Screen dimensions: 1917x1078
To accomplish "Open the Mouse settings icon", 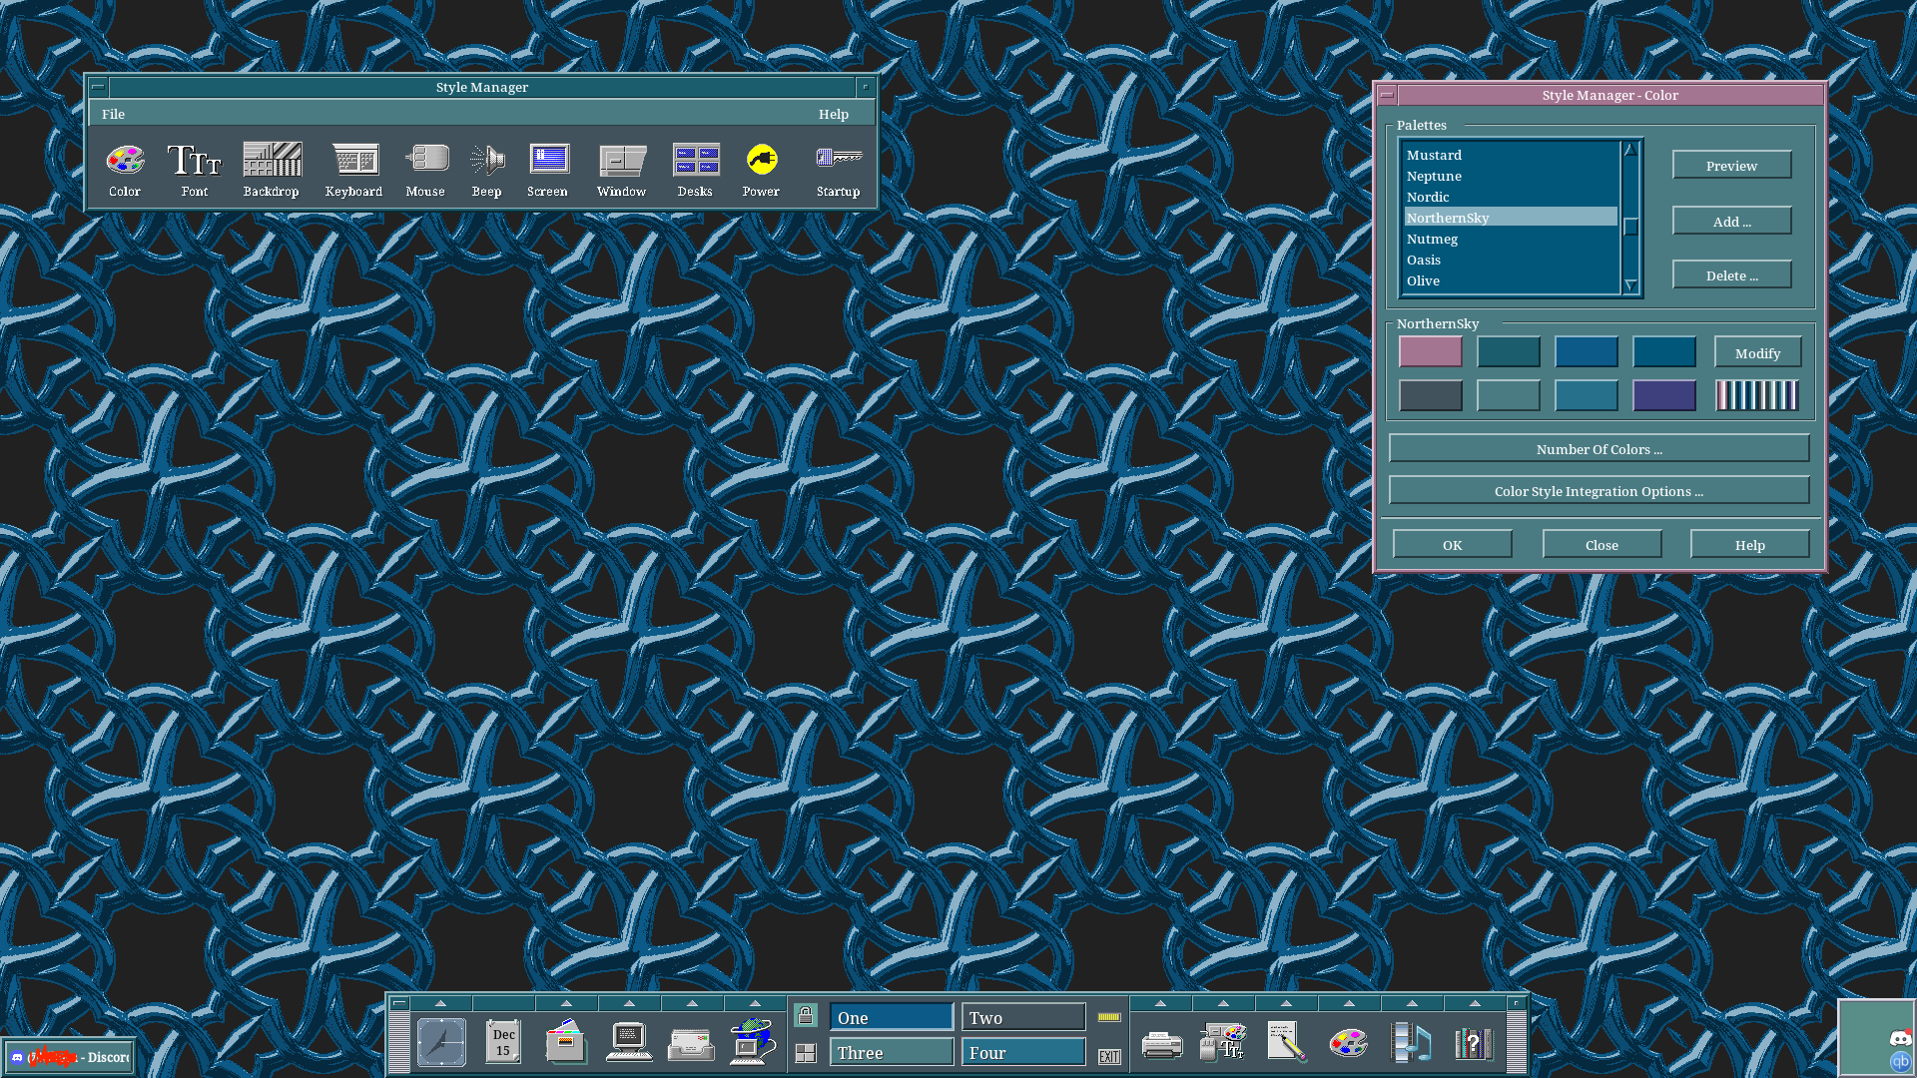I will (425, 169).
